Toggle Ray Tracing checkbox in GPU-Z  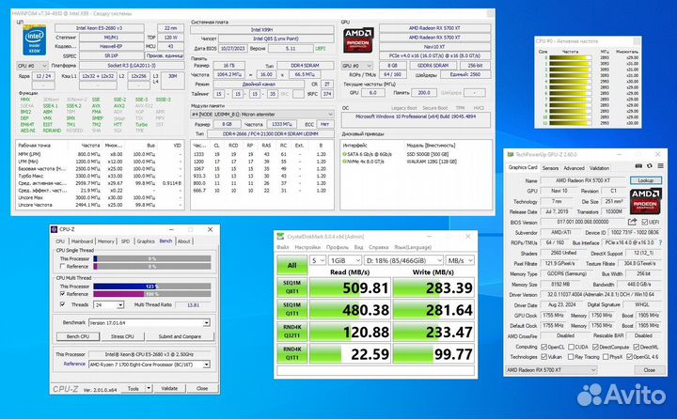(x=571, y=357)
